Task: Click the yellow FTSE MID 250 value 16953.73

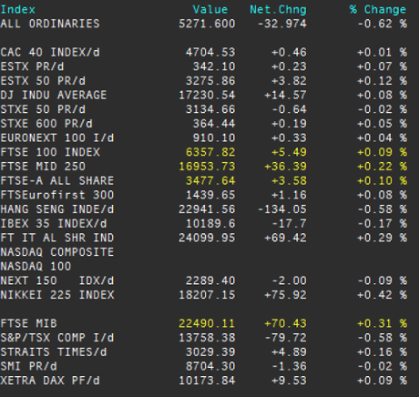Action: click(x=207, y=167)
